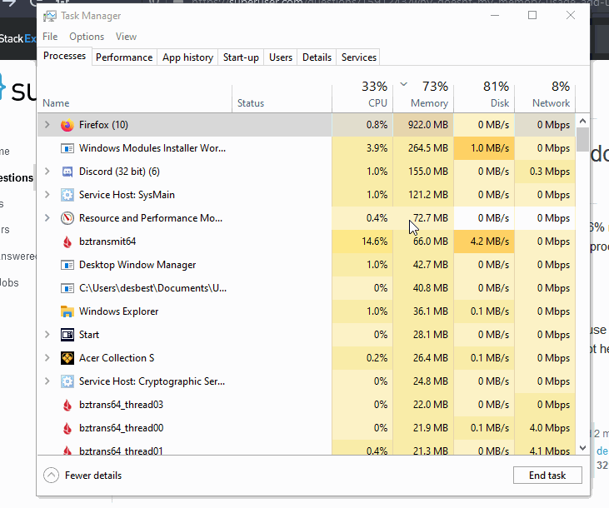Sort processes by Memory column
Viewport: 609px width, 508px height.
429,94
